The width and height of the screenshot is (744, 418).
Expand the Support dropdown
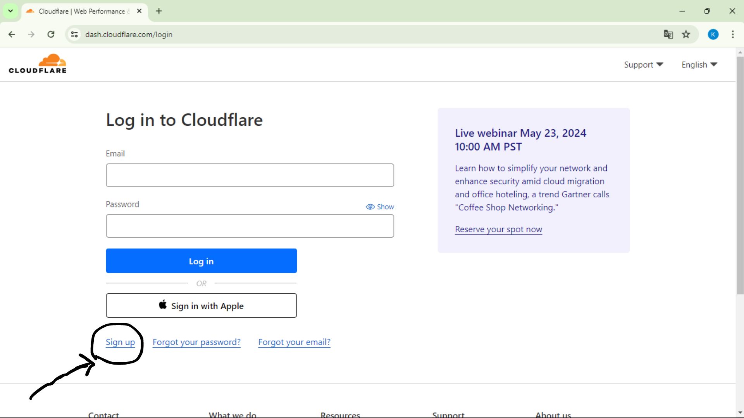coord(644,65)
